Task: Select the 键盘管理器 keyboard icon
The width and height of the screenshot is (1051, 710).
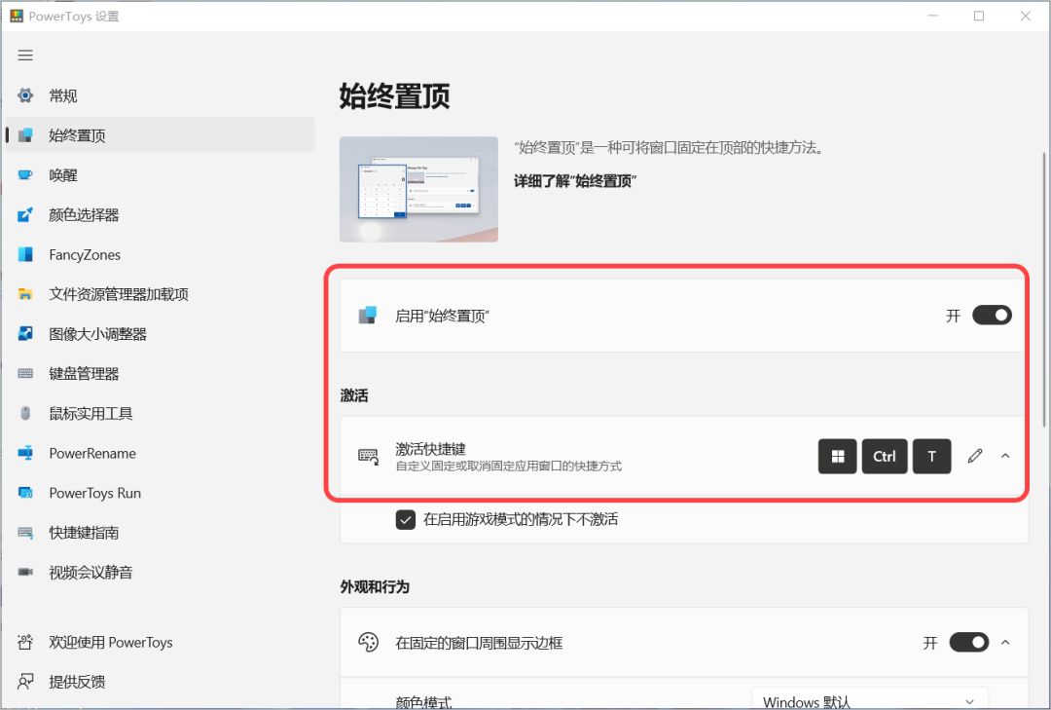Action: point(25,373)
